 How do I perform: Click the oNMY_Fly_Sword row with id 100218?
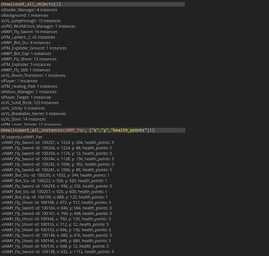click(x=56, y=186)
